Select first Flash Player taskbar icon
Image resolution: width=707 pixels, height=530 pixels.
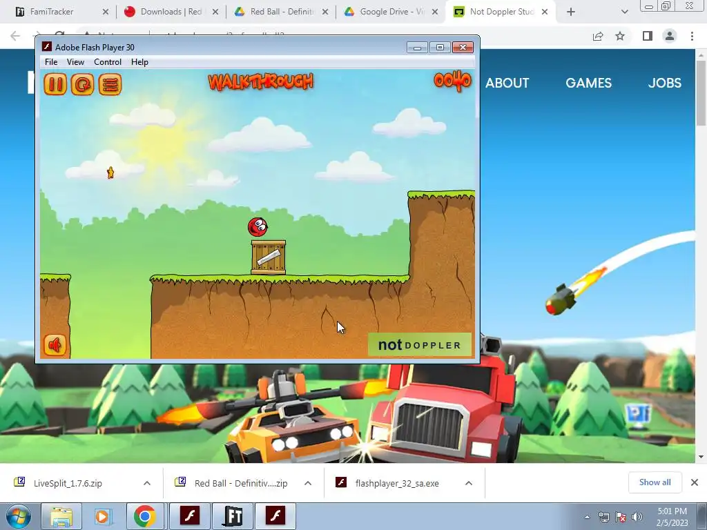[x=189, y=516]
